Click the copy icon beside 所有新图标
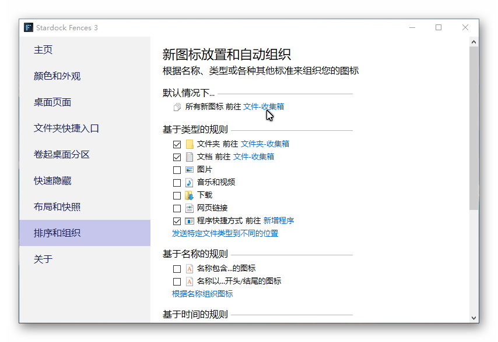Screen dimensions: 498x342 tap(177, 107)
